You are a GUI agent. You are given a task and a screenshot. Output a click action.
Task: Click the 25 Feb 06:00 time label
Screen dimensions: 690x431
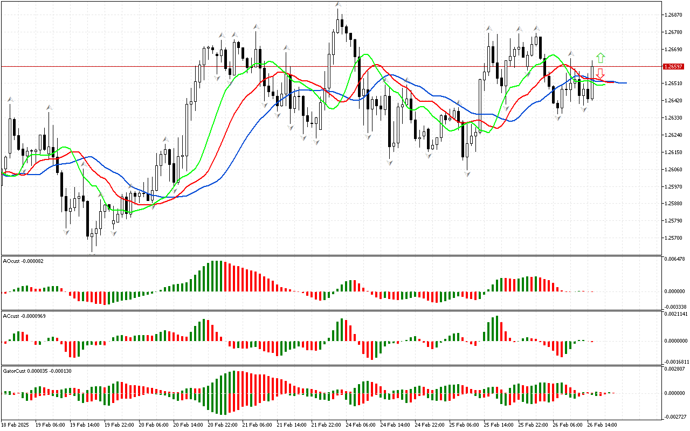click(x=464, y=425)
